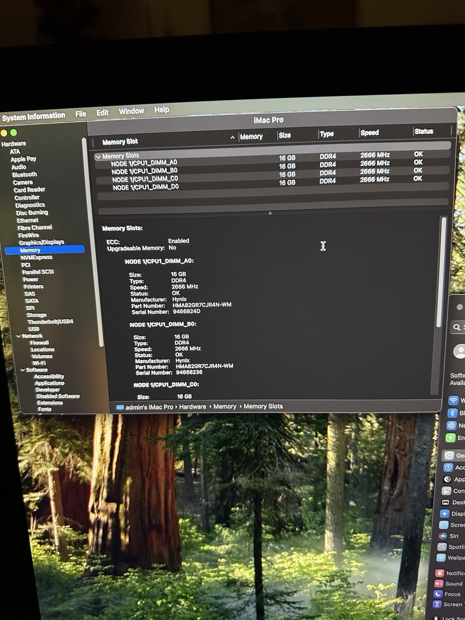Sort by the Type column header
Viewport: 465px width, 620px height.
coord(326,134)
